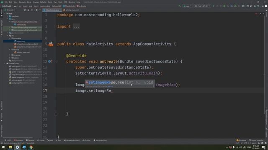Click the Android Studio logo in title bar
Image resolution: width=268 pixels, height=150 pixels.
point(2,2)
